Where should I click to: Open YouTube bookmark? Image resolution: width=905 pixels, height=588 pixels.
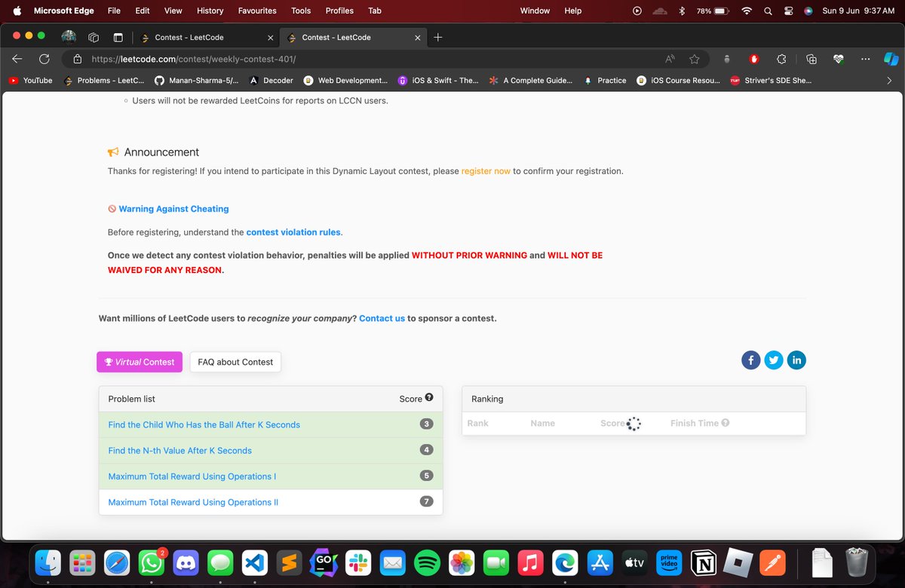click(x=31, y=80)
